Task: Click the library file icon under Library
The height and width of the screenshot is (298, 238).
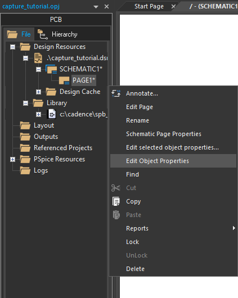Action: pos(52,114)
